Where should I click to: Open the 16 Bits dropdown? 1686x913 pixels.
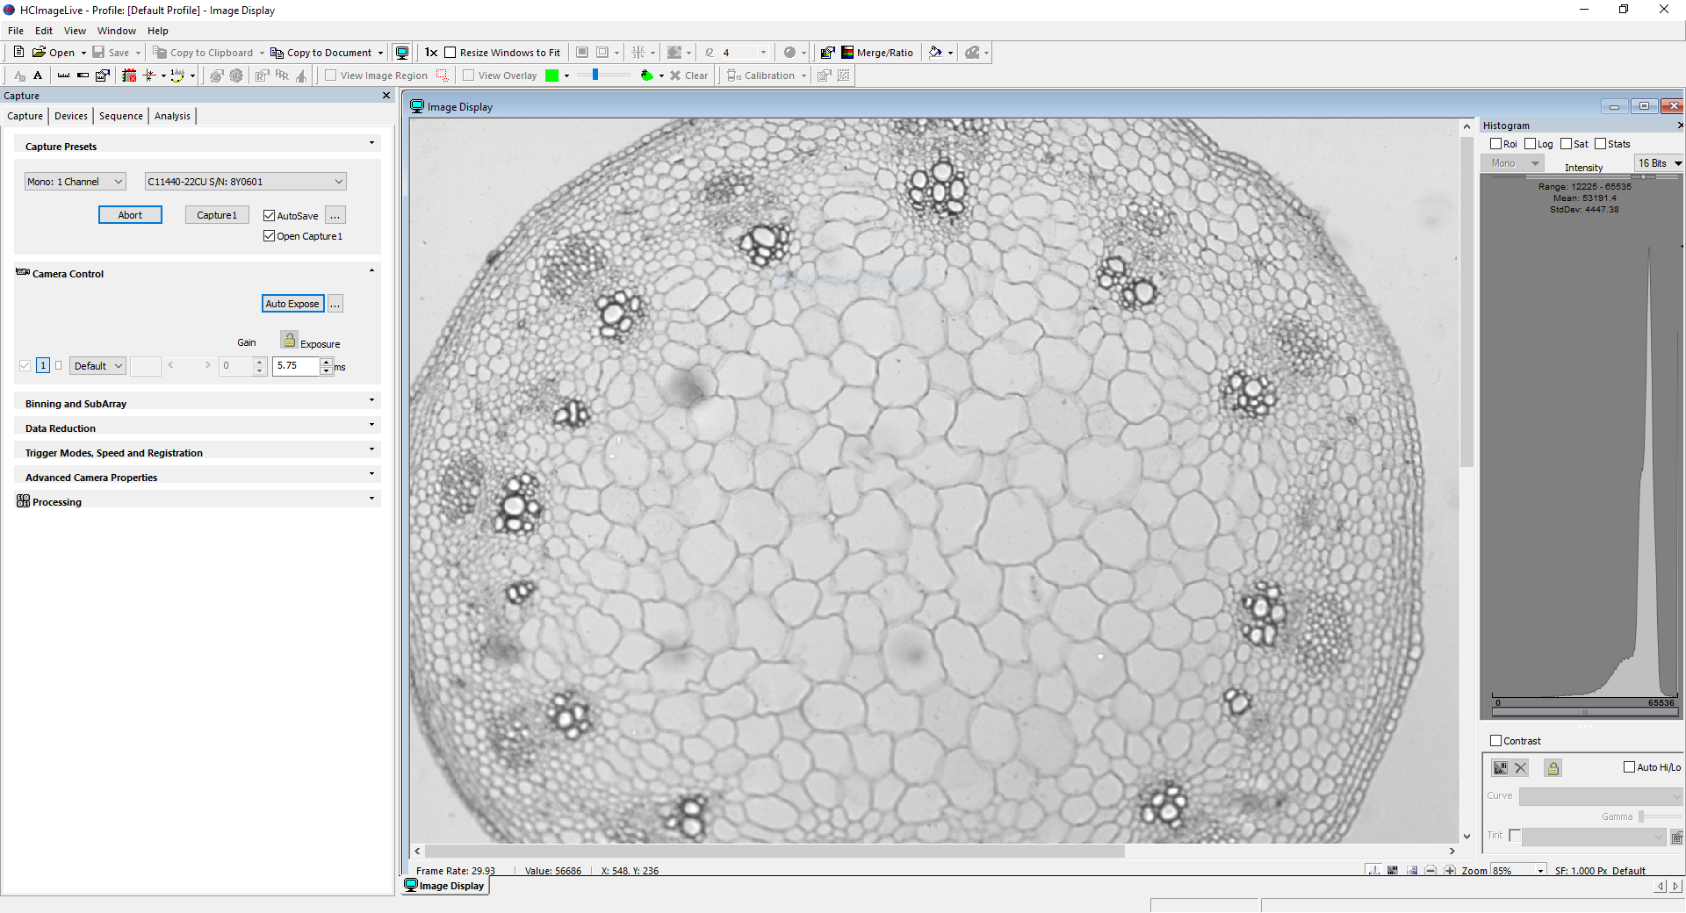tap(1659, 163)
